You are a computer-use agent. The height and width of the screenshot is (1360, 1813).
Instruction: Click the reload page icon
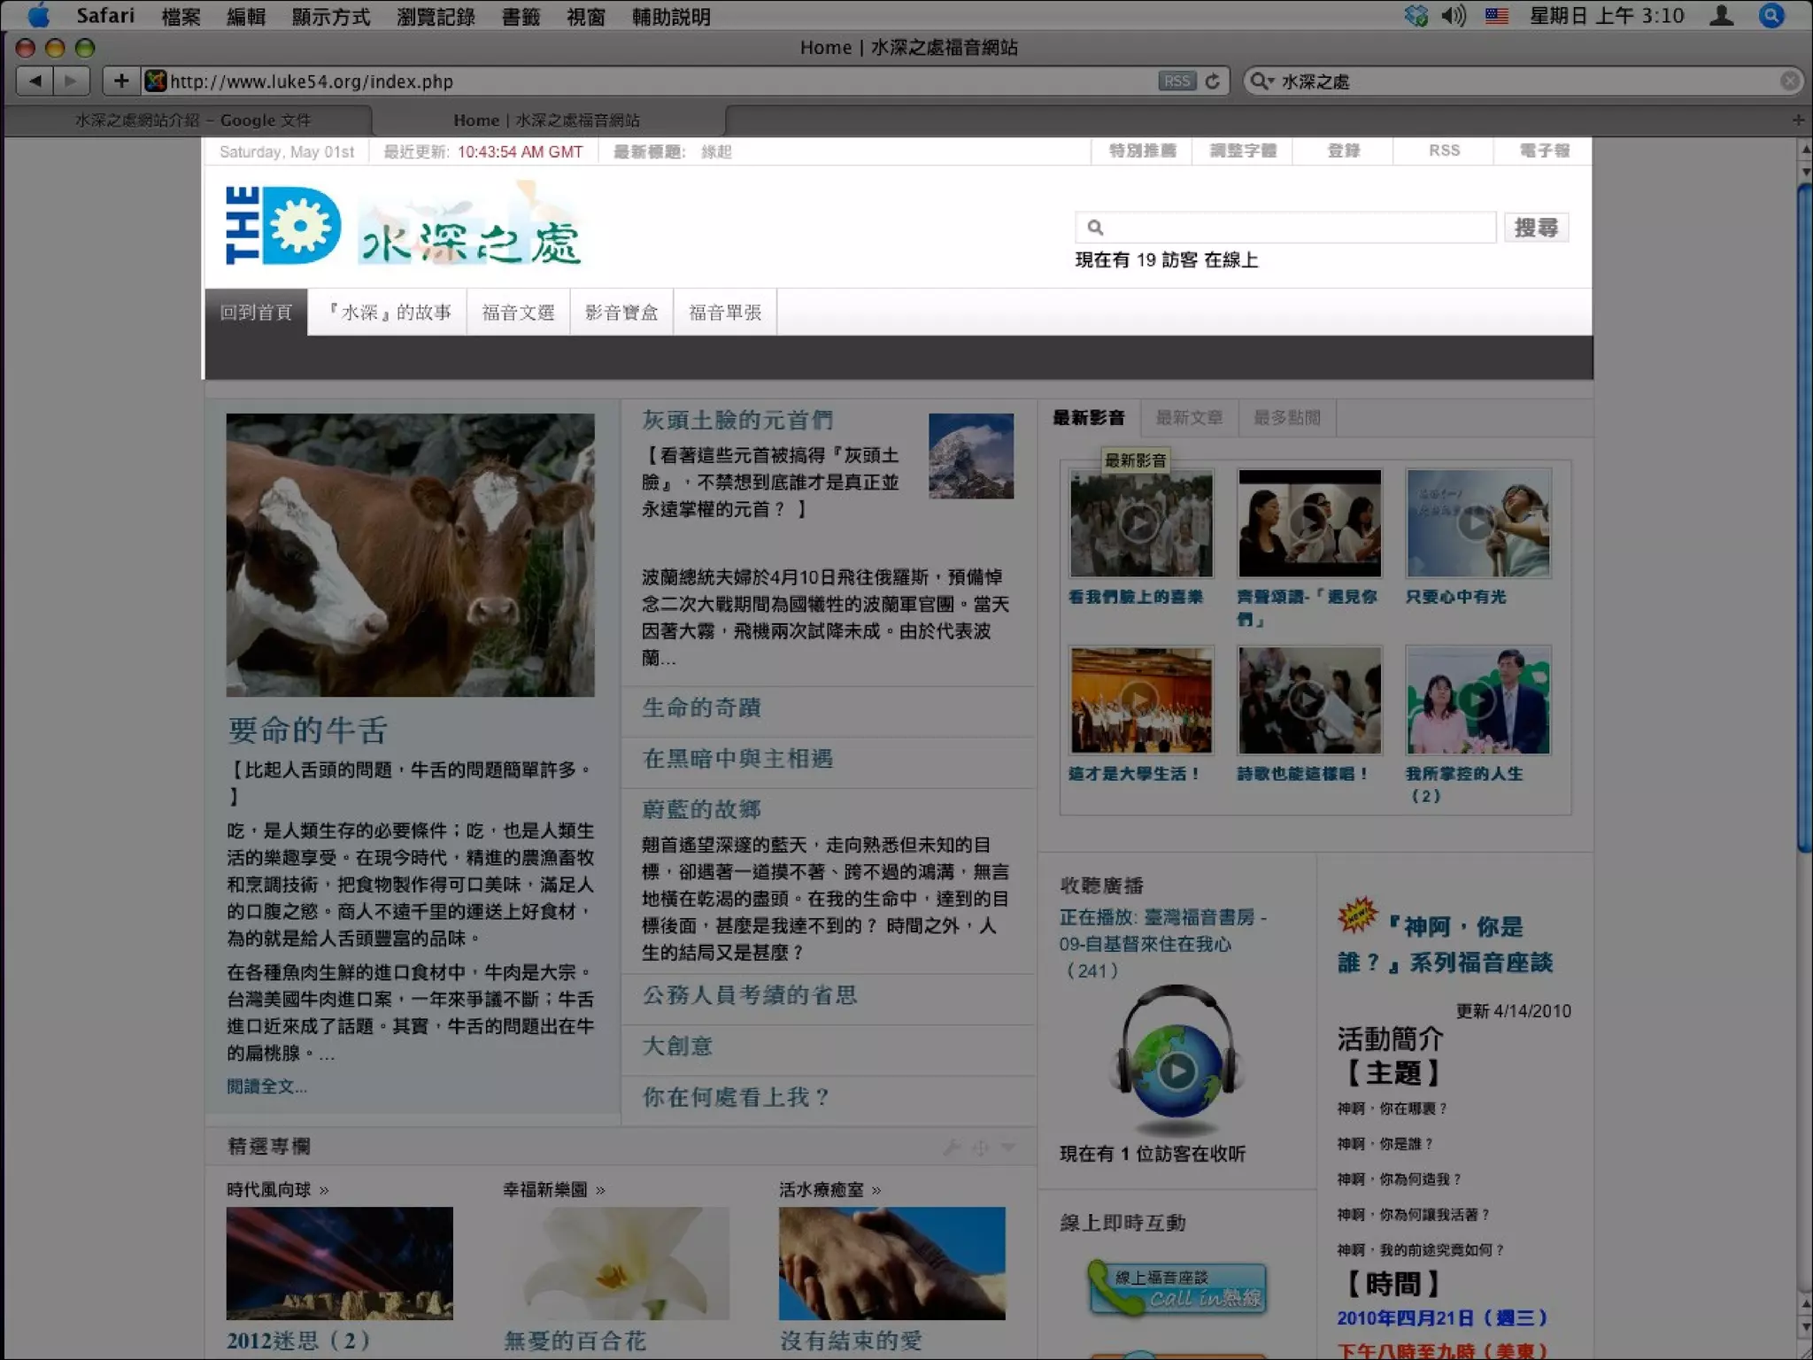(1213, 81)
